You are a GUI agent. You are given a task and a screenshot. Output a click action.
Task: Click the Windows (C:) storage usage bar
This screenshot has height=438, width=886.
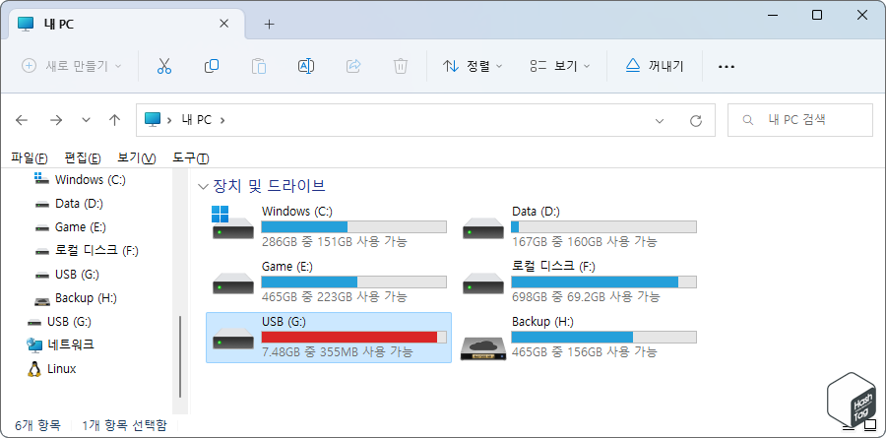click(353, 226)
